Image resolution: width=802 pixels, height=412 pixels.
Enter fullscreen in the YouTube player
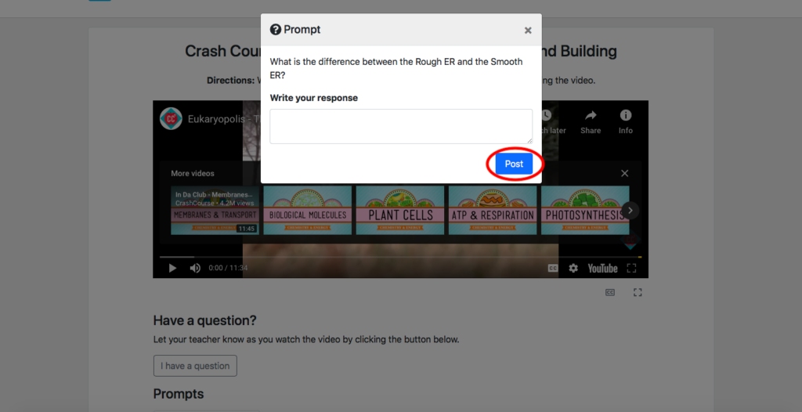(x=632, y=268)
